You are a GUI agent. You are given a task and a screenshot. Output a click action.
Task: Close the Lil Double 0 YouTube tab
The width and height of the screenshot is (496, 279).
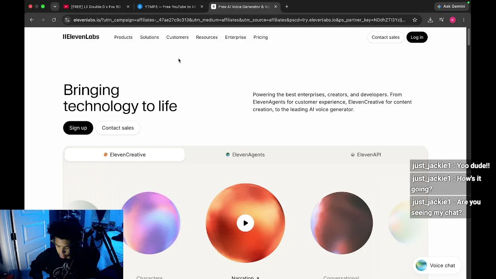[128, 7]
